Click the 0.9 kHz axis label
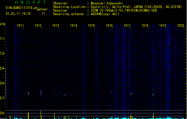The height and width of the screenshot is (119, 187). click(2, 68)
